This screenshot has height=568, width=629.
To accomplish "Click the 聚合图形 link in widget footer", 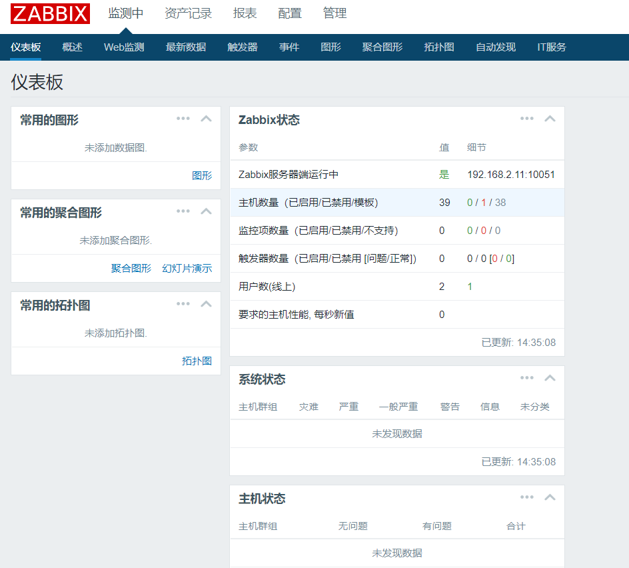I will [x=131, y=268].
